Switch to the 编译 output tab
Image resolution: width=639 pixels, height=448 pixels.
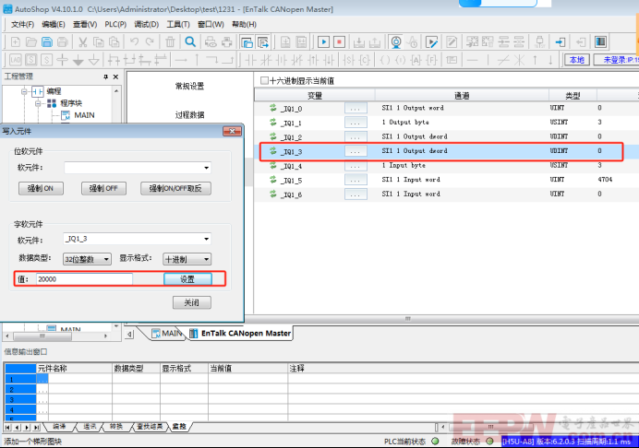pyautogui.click(x=59, y=426)
